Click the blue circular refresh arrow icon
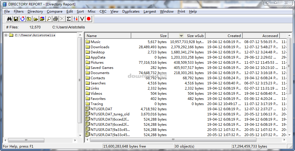Viewport: 295px width, 151px height. click(x=22, y=19)
